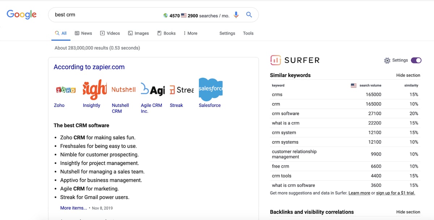Click the Insightly logo image
The width and height of the screenshot is (434, 220).
coord(94,89)
